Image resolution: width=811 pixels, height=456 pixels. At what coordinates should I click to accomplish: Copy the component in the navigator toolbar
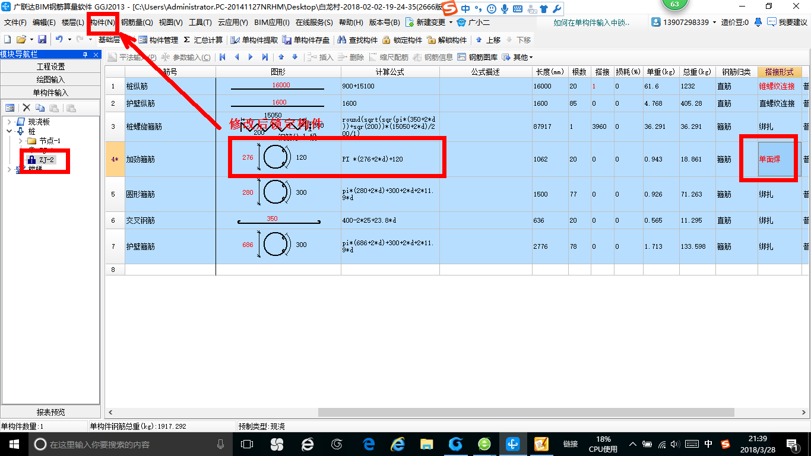pyautogui.click(x=40, y=107)
